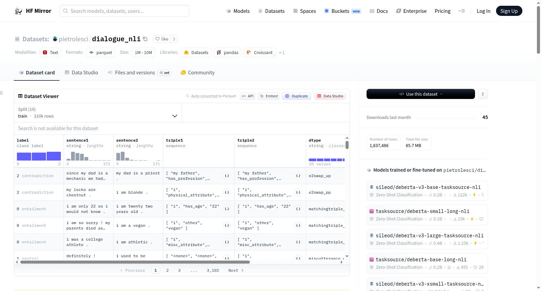Expand triple2 JSON in the "i am a vegan" row
The width and height of the screenshot is (541, 291).
point(298,225)
